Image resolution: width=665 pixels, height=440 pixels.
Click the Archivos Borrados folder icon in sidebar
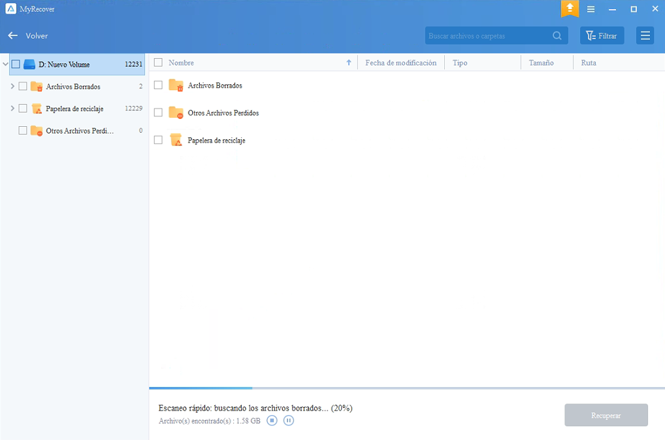[37, 86]
